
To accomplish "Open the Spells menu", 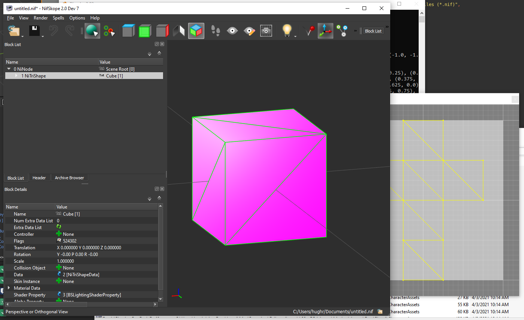I will coord(58,18).
